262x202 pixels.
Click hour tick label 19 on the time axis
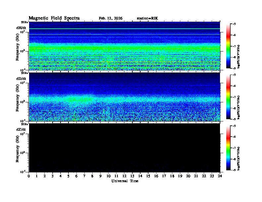click(180, 176)
